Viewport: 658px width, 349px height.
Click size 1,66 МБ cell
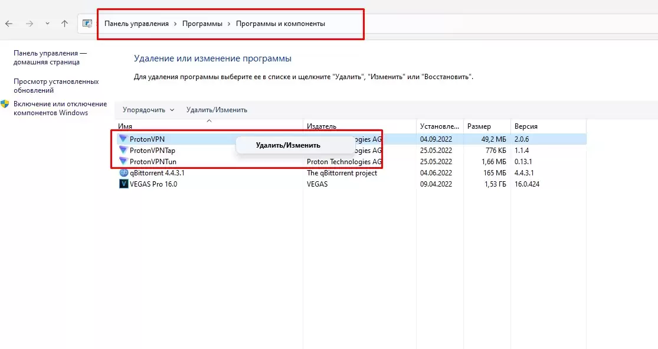[x=493, y=162]
